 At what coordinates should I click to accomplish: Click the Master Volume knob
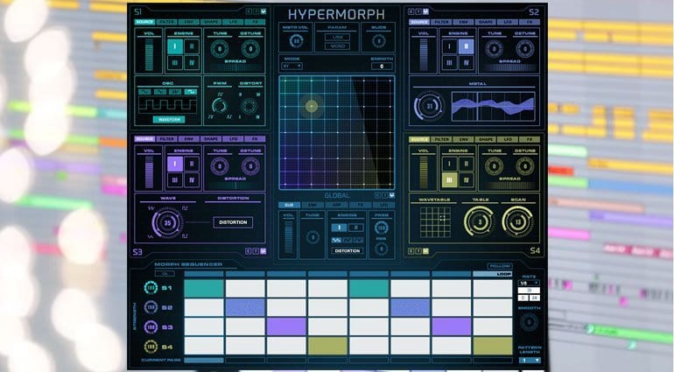pos(296,41)
